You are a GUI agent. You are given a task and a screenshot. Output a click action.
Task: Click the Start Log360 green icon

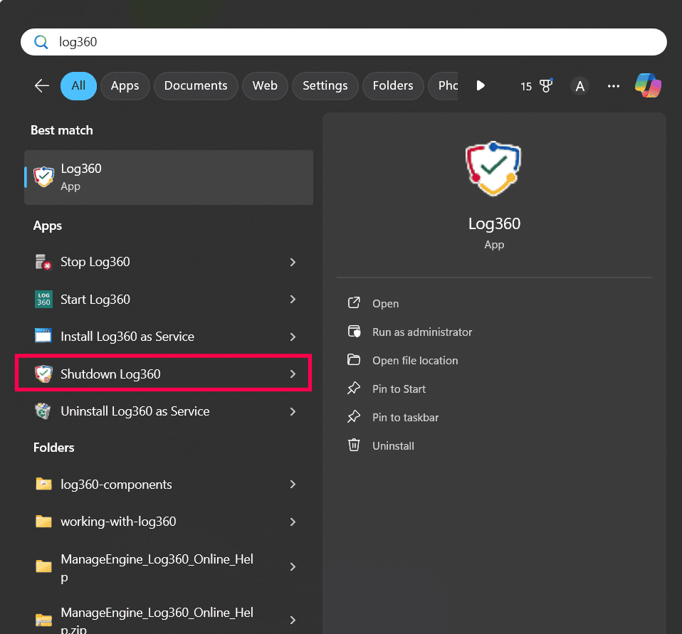coord(43,299)
